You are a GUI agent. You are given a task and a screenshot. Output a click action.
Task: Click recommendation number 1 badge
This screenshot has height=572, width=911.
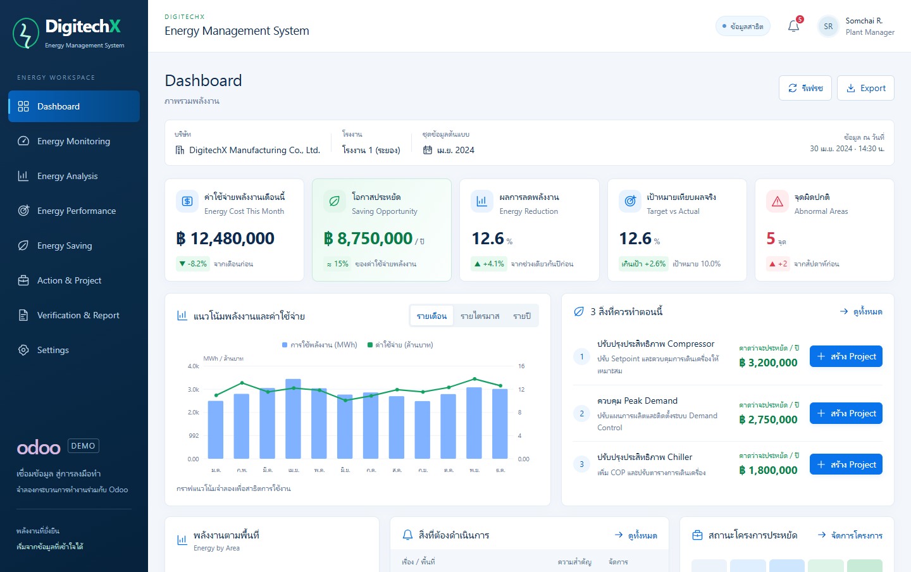click(582, 357)
